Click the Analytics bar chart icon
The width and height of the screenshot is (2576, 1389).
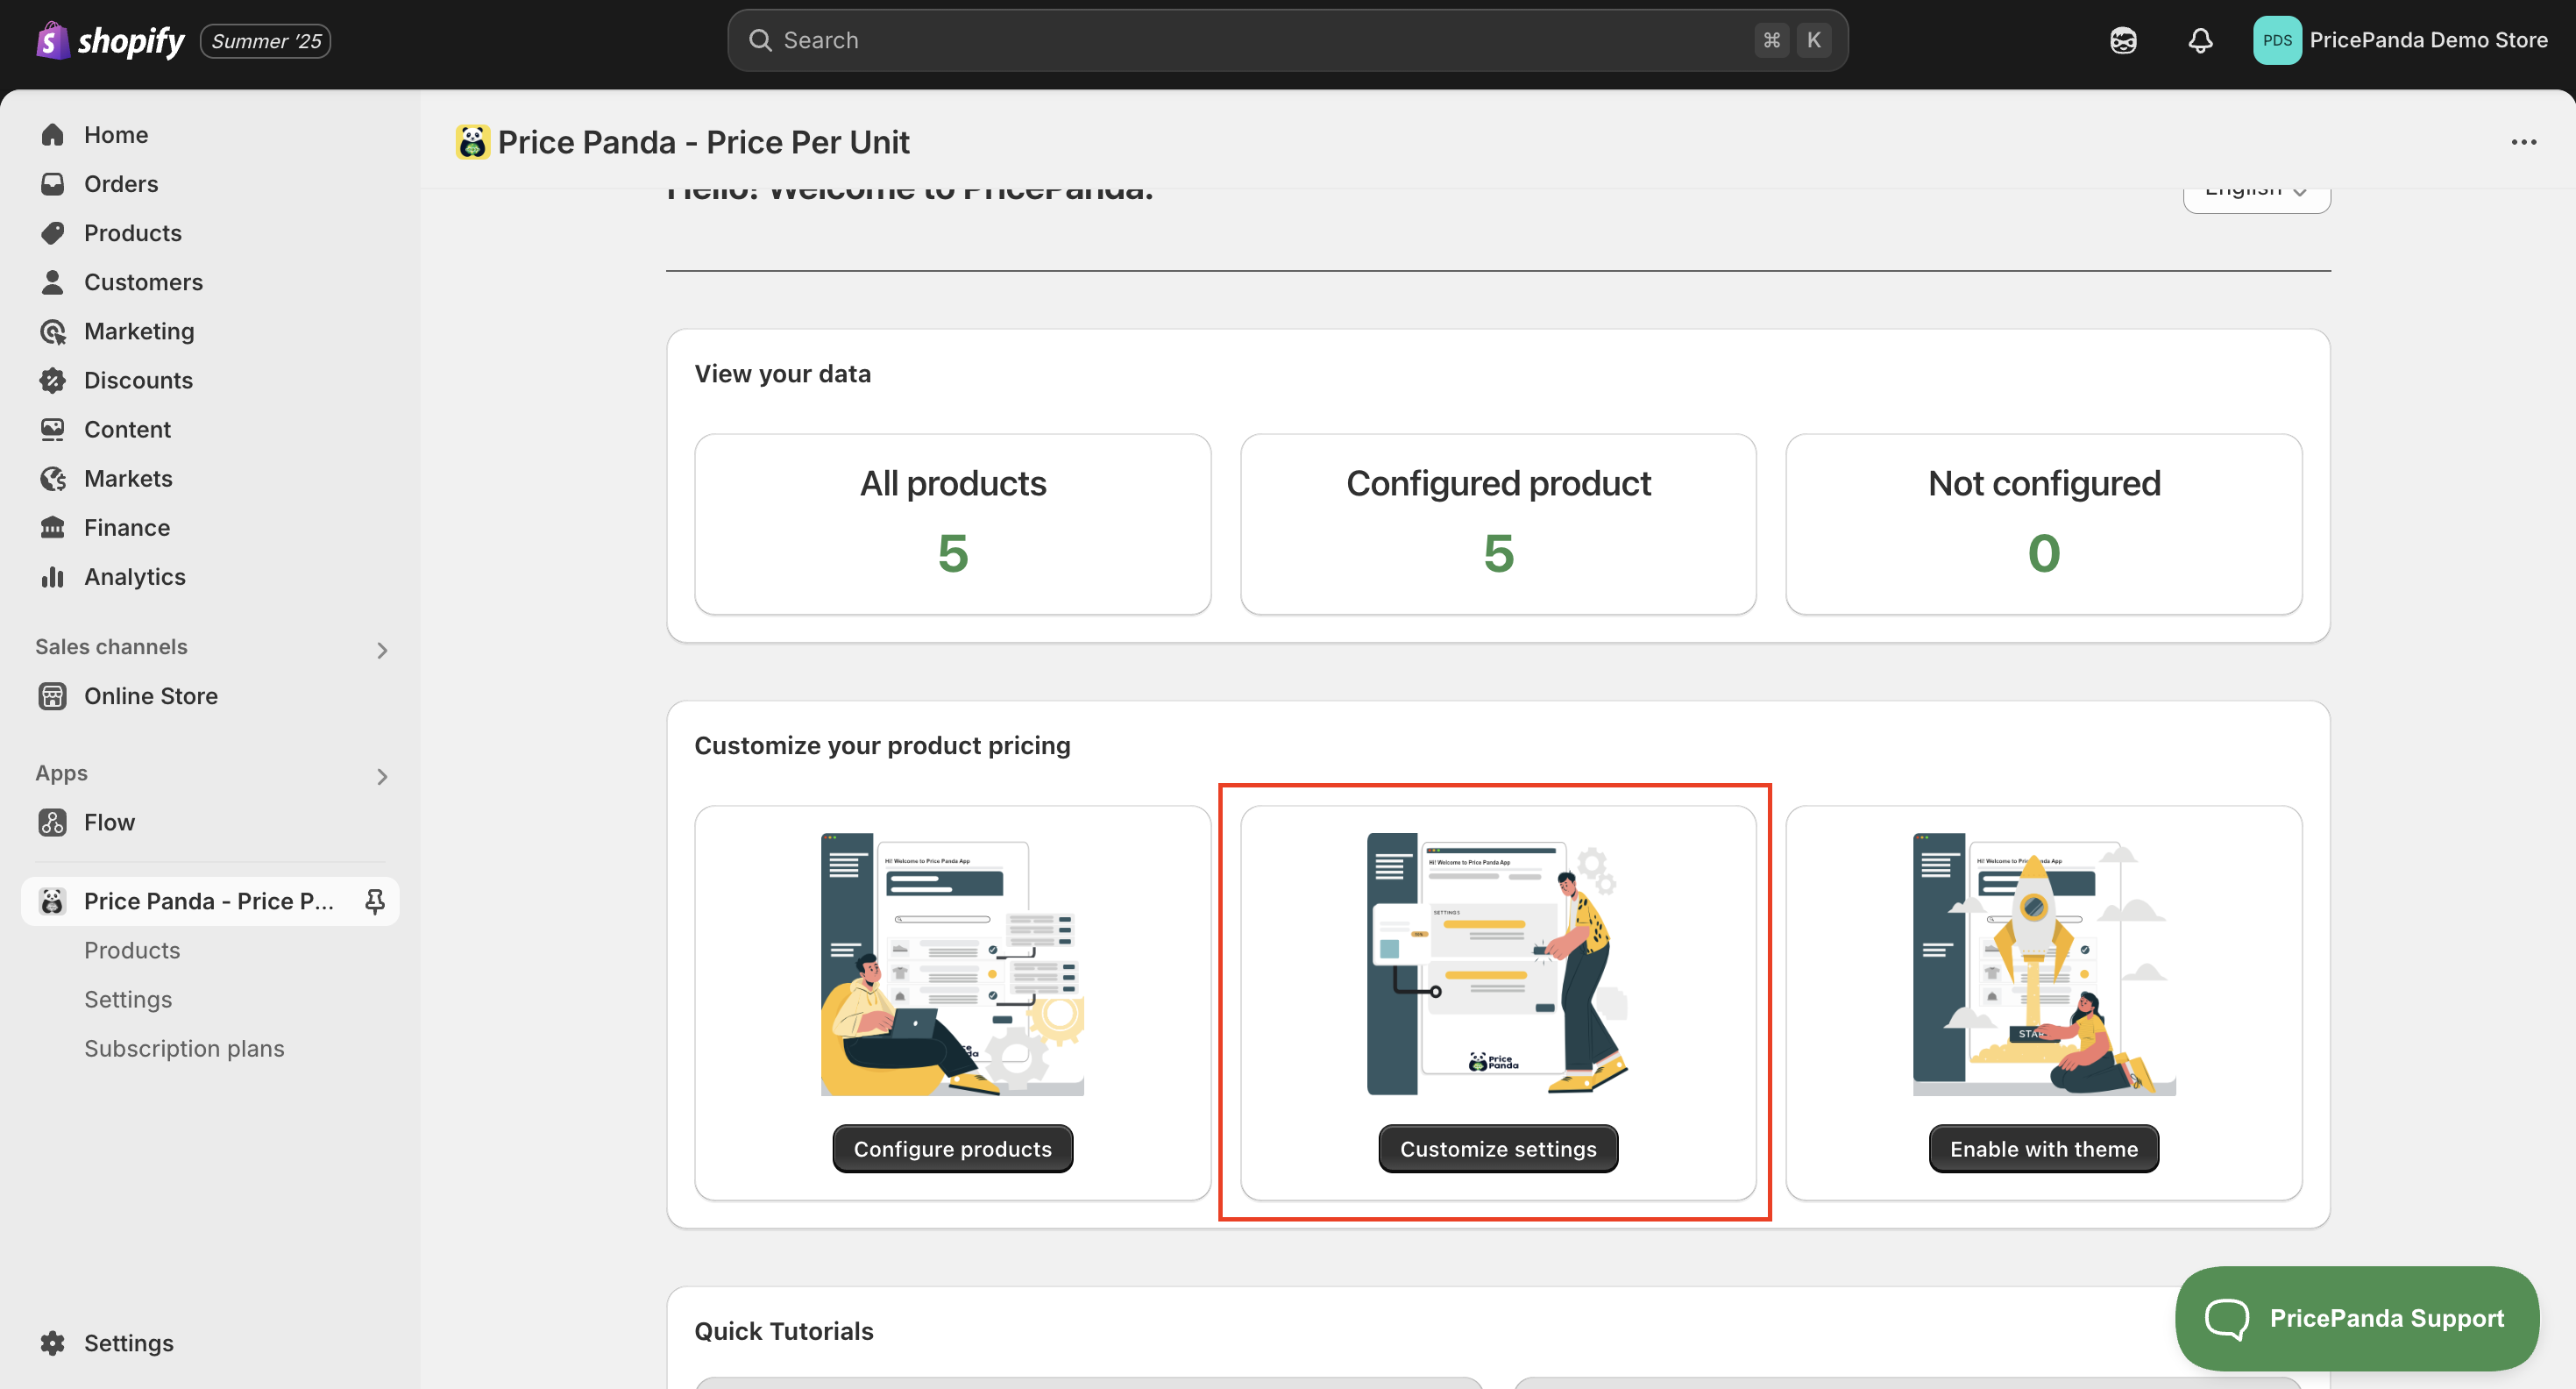pyautogui.click(x=53, y=576)
